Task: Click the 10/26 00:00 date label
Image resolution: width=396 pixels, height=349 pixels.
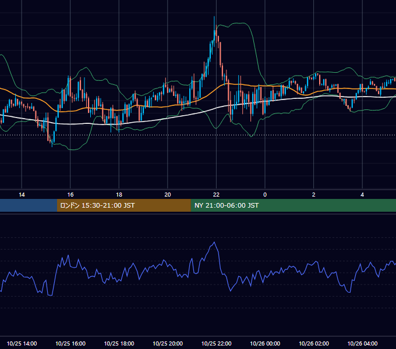Action: pyautogui.click(x=265, y=343)
